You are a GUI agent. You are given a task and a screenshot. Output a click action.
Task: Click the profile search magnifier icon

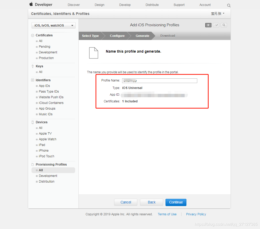[x=224, y=25]
